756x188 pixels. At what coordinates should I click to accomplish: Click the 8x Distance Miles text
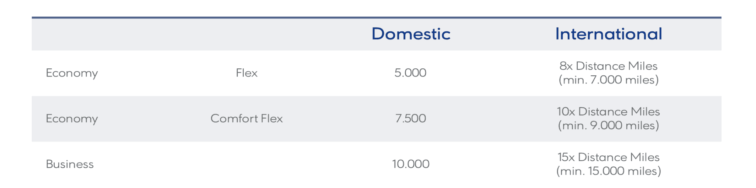coord(608,66)
